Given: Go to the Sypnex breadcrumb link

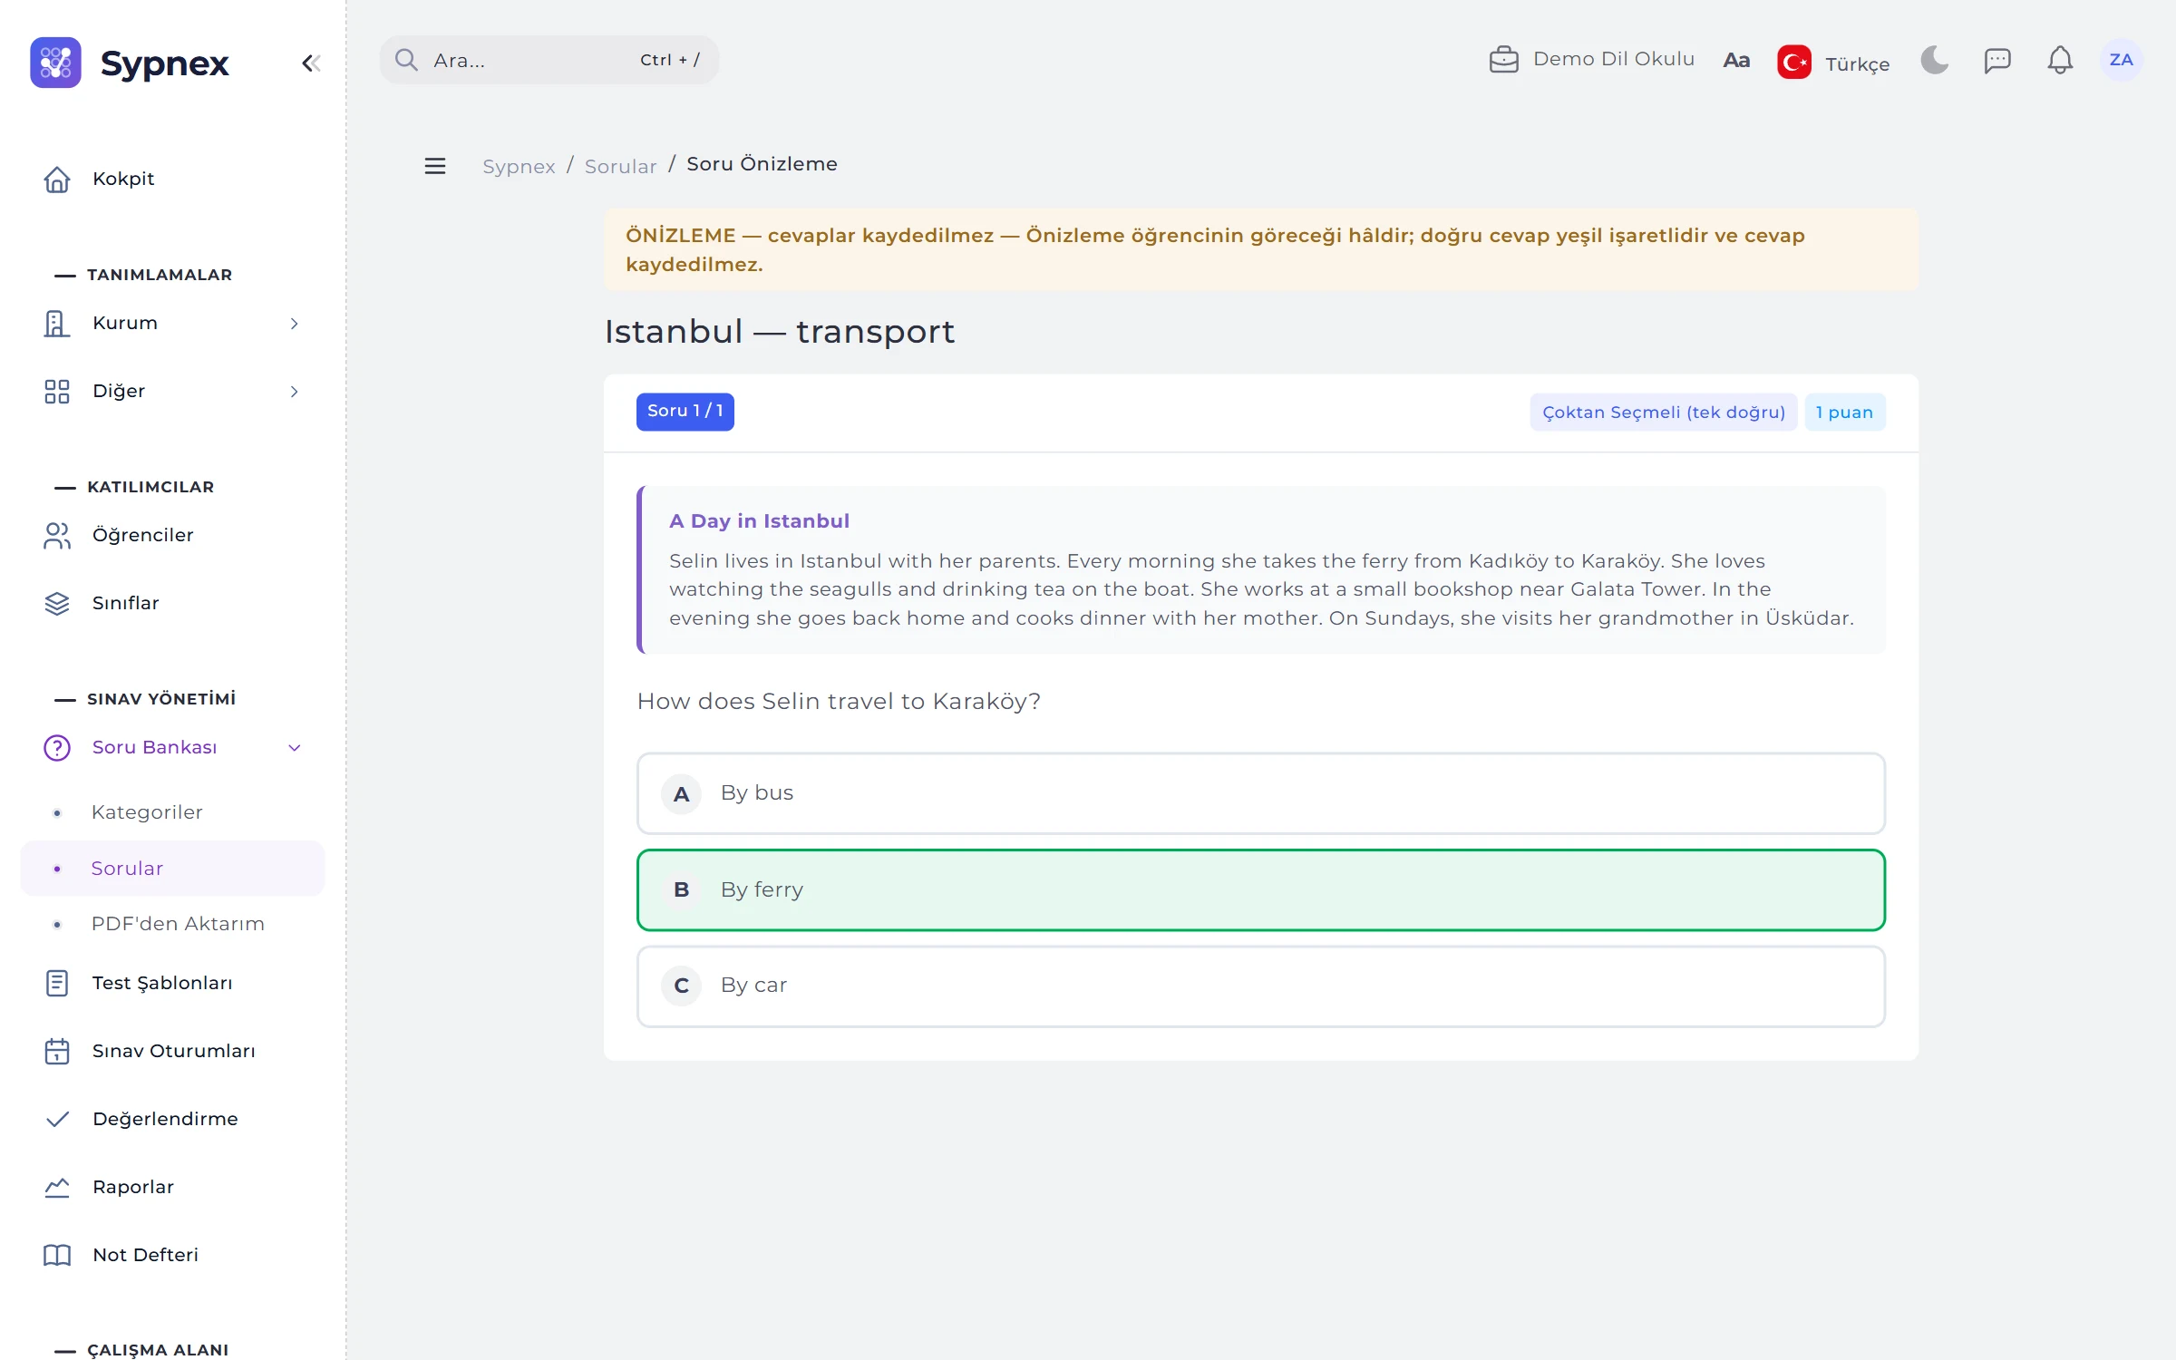Looking at the screenshot, I should tap(519, 166).
